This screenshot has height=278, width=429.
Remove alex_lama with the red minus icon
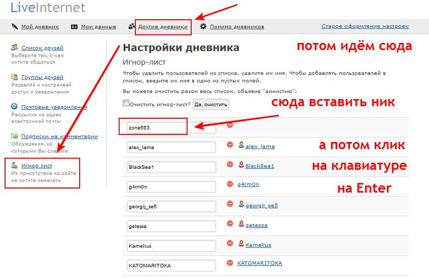(230, 145)
